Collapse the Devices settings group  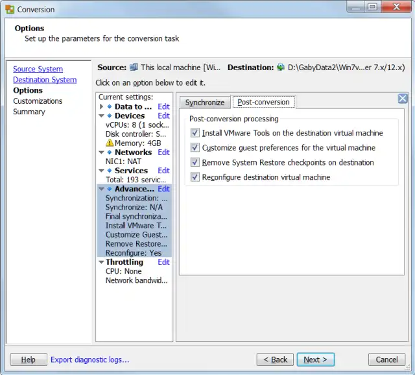[101, 115]
